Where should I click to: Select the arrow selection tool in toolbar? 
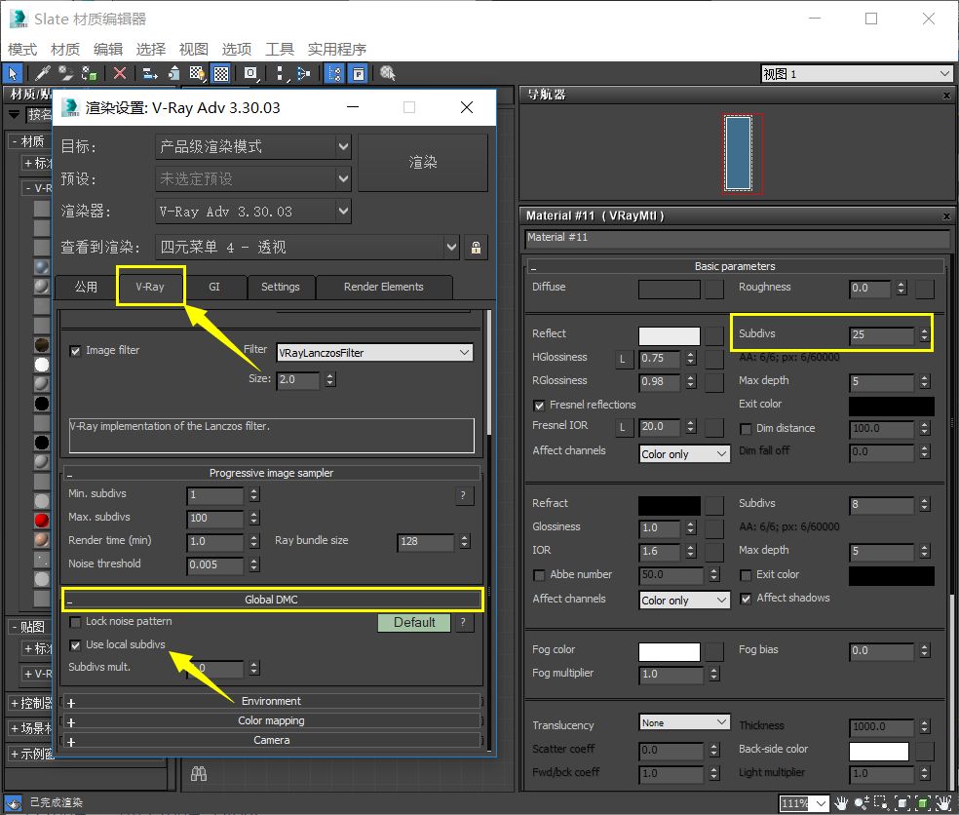(x=13, y=73)
